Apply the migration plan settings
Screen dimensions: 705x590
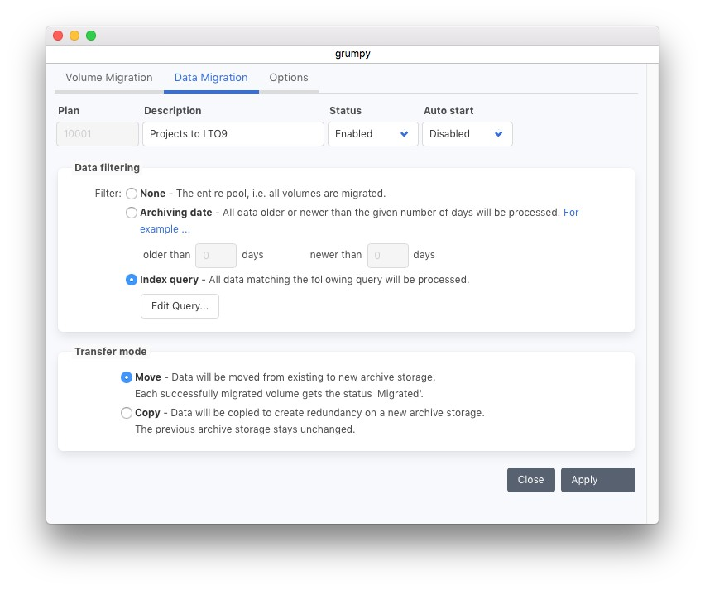[x=597, y=480]
